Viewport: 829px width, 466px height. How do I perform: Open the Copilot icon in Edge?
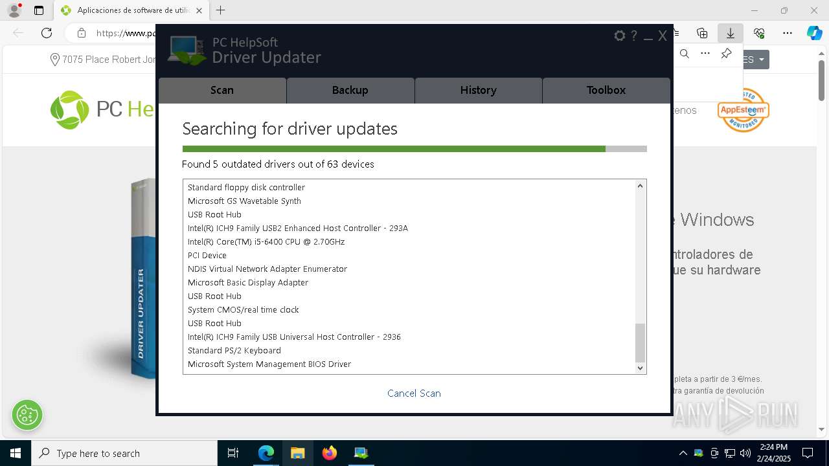(x=814, y=33)
